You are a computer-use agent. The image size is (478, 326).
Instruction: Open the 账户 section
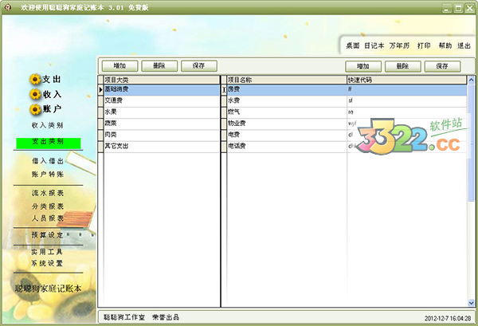coord(52,109)
